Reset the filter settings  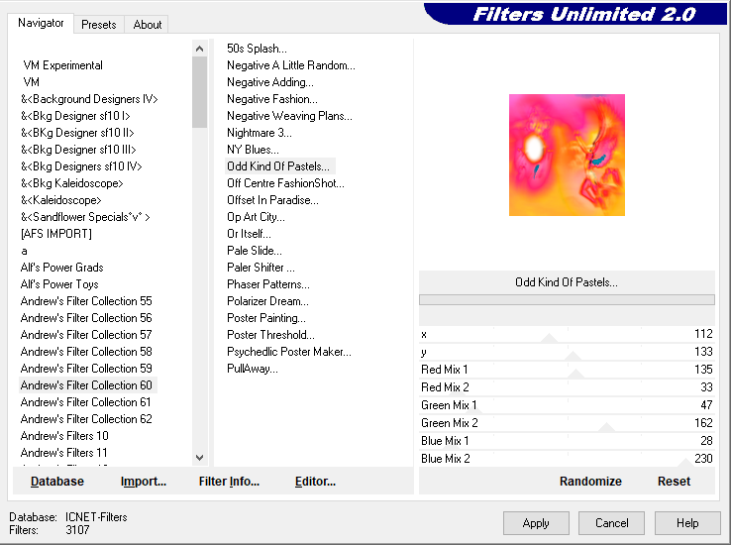click(674, 482)
